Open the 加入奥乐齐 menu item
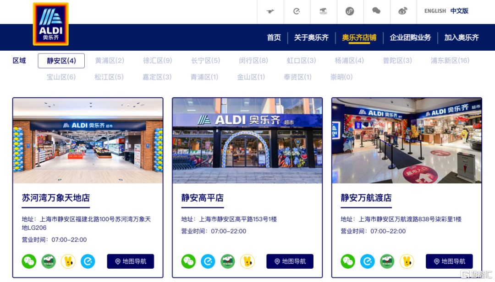The width and height of the screenshot is (495, 282). click(461, 37)
